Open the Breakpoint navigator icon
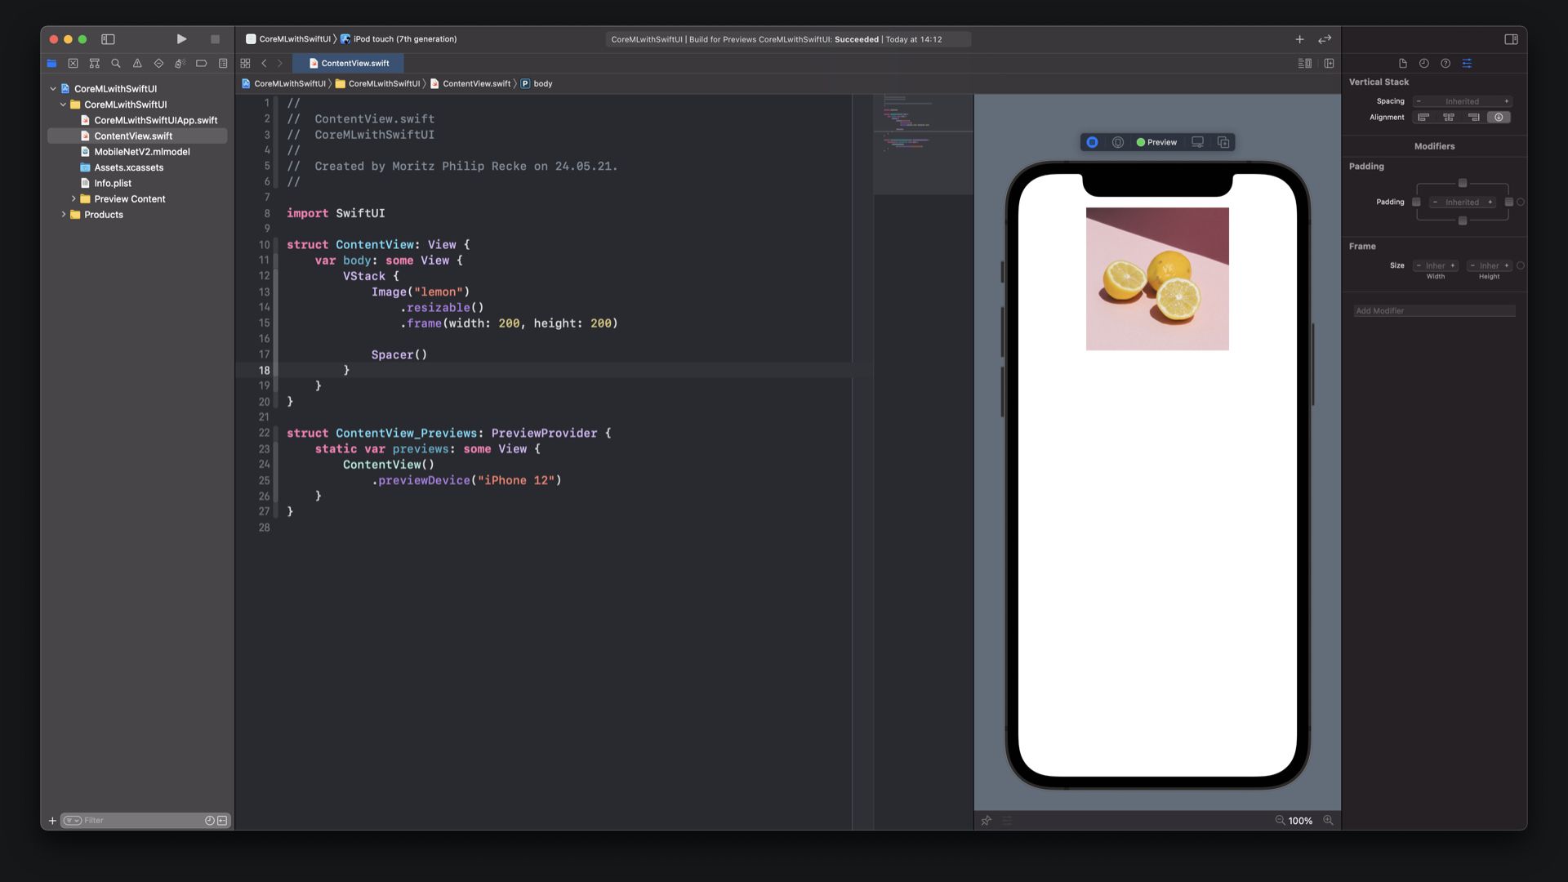The image size is (1568, 882). pyautogui.click(x=201, y=63)
